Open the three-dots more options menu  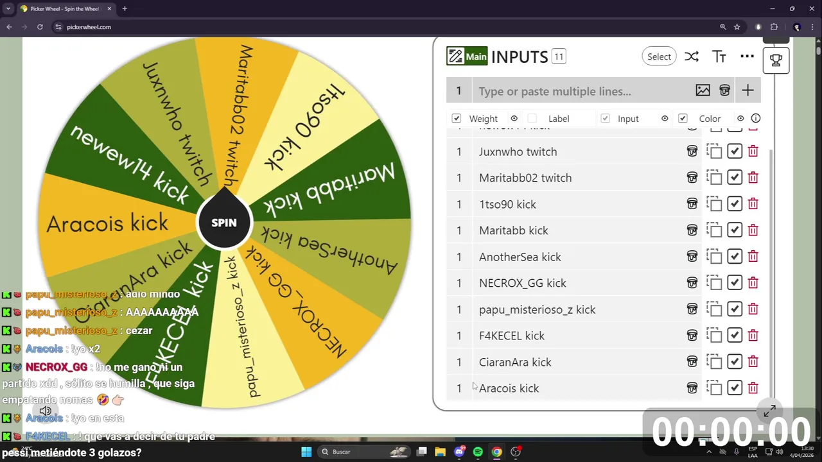[x=747, y=56]
